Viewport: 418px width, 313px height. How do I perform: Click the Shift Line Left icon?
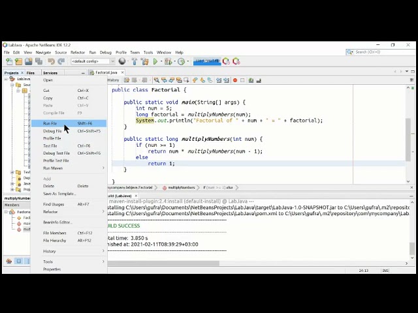pos(219,80)
